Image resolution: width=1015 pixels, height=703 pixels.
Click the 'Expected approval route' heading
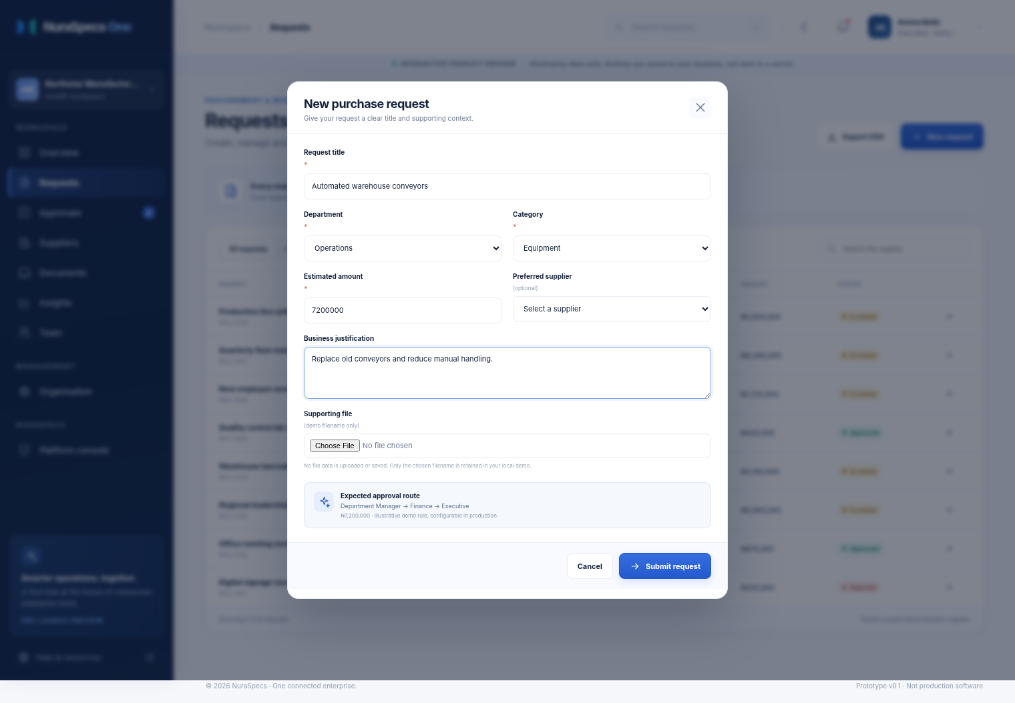tap(380, 496)
